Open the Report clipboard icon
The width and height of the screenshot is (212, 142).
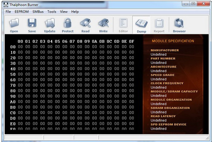tap(159, 23)
